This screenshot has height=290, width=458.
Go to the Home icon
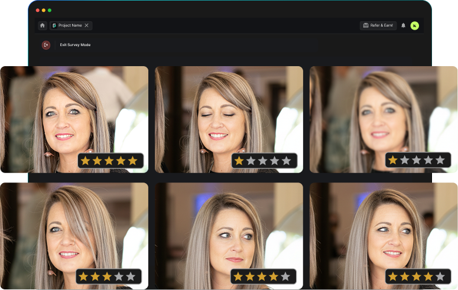point(43,25)
